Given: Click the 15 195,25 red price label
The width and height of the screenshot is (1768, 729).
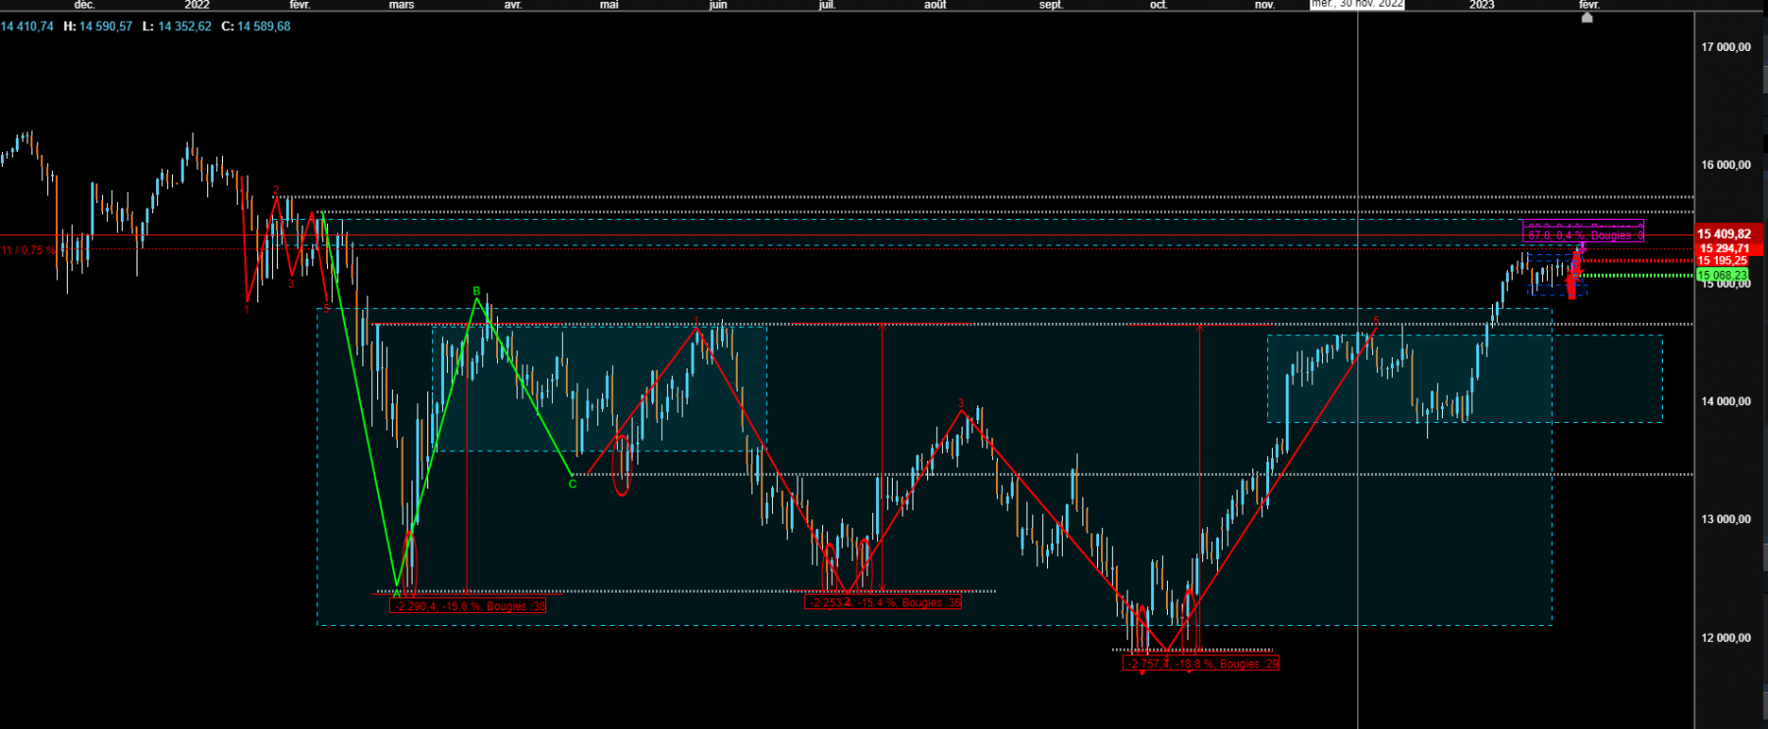Looking at the screenshot, I should click(1724, 261).
